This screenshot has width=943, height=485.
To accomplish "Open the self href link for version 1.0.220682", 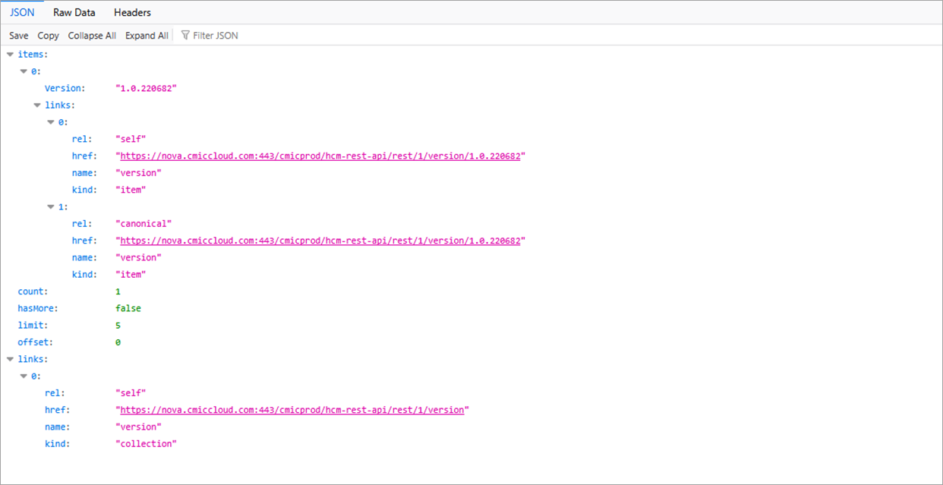I will click(320, 156).
